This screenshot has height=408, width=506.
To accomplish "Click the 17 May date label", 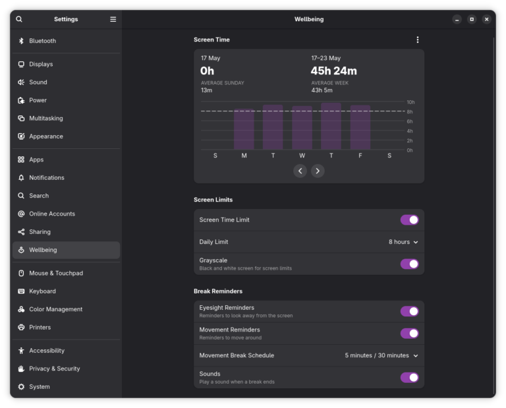I will [210, 58].
